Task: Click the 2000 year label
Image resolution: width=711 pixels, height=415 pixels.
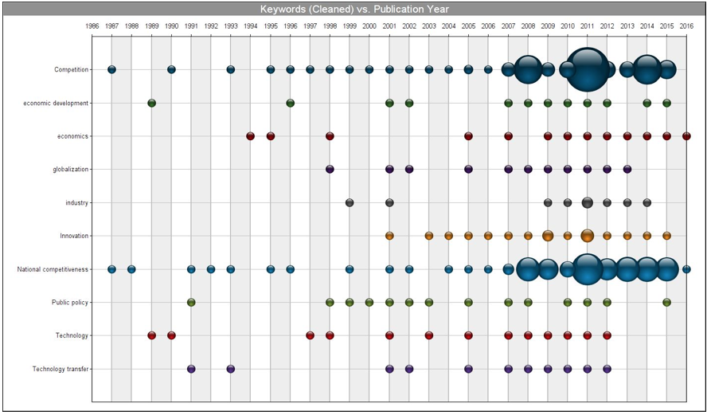Action: 369,26
